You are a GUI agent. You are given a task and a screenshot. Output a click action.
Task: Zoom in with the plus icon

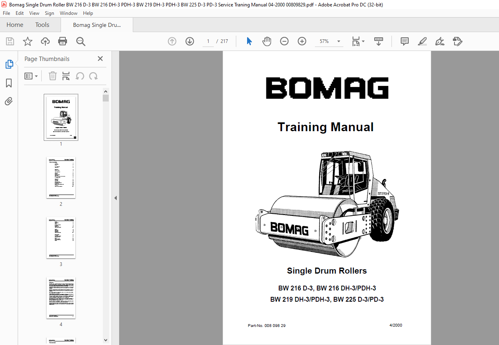pyautogui.click(x=302, y=41)
